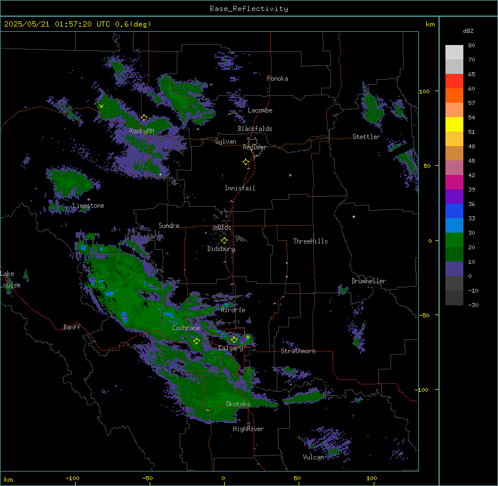Click the Airdrie city label
498x486 pixels.
[233, 310]
